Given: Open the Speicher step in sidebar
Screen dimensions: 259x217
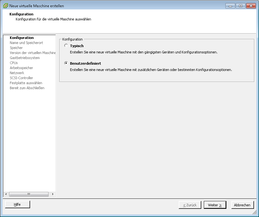Looking at the screenshot, I should coord(16,48).
